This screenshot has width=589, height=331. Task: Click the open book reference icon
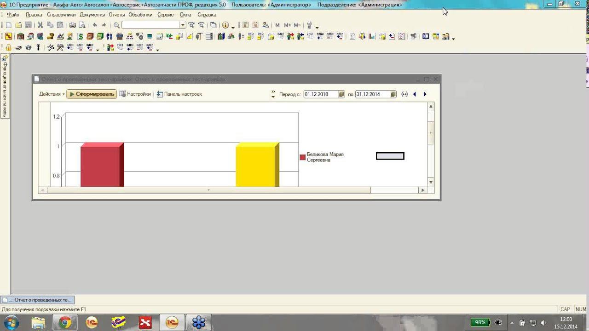pos(426,36)
